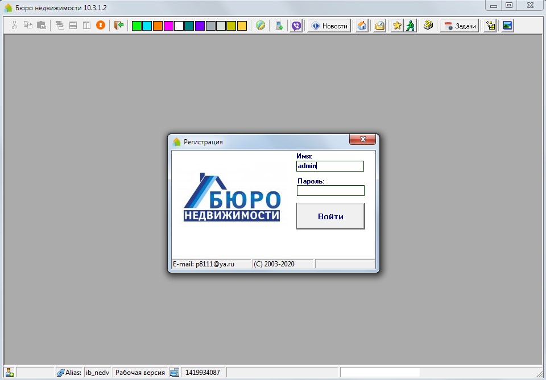Select the magenta color swatch

point(168,26)
